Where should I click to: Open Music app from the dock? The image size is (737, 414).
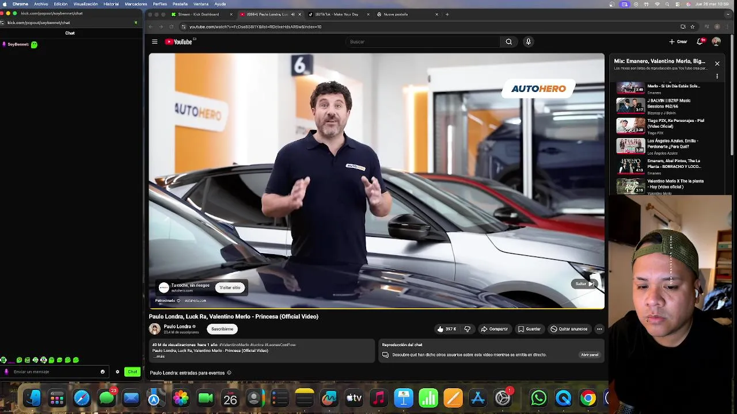[378, 398]
